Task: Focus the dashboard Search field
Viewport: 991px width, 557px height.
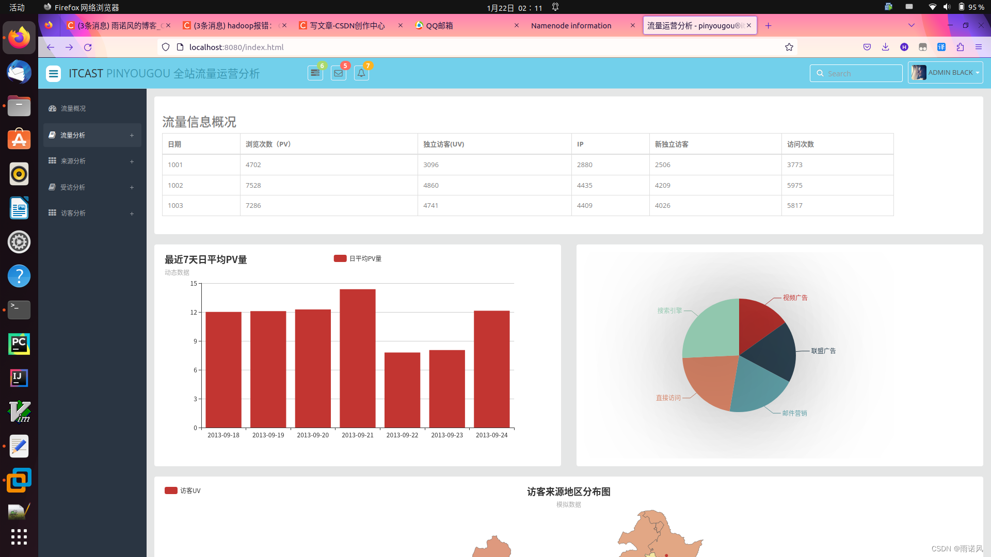Action: coord(856,73)
